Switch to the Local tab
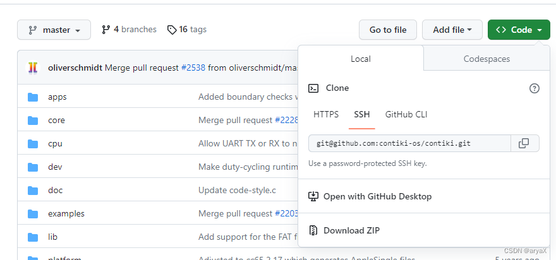The width and height of the screenshot is (556, 260). (x=361, y=59)
